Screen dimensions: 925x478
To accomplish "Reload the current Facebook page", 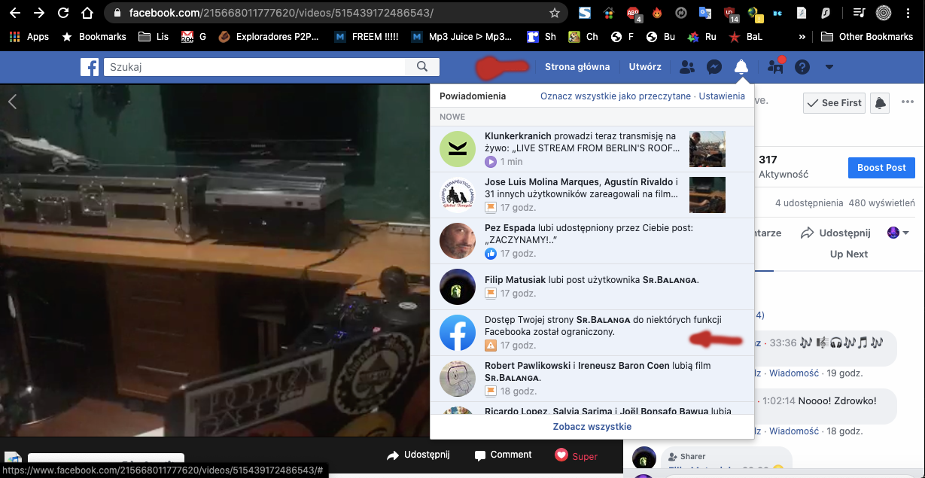I will 63,13.
